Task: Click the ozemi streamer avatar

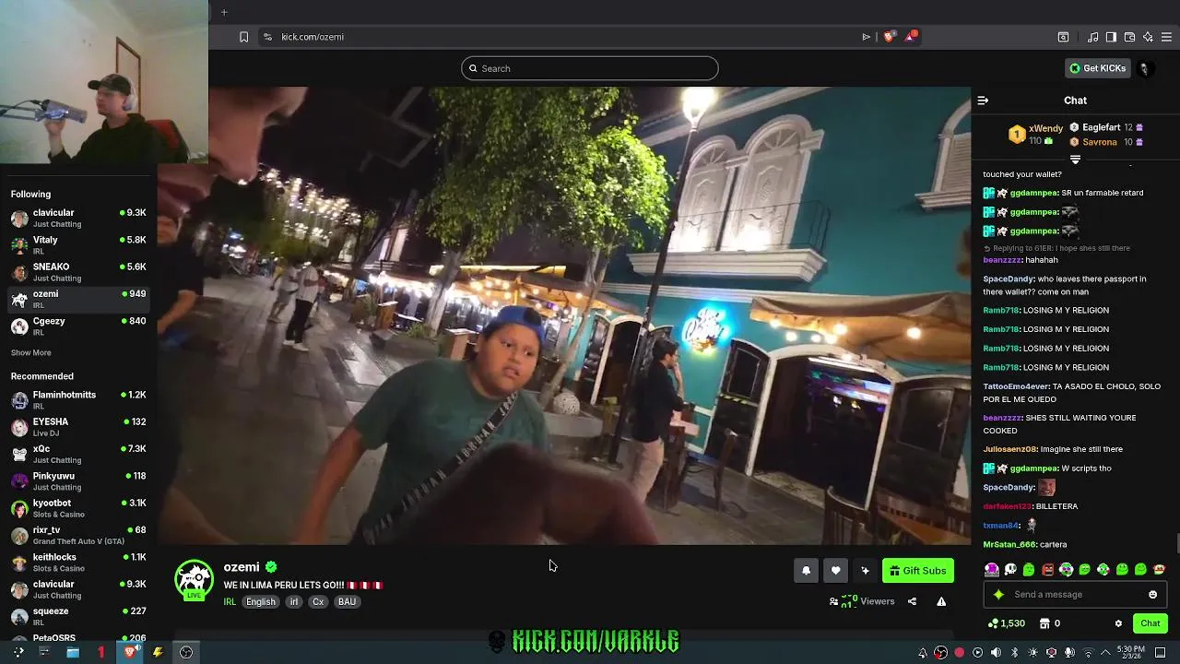Action: click(x=194, y=579)
